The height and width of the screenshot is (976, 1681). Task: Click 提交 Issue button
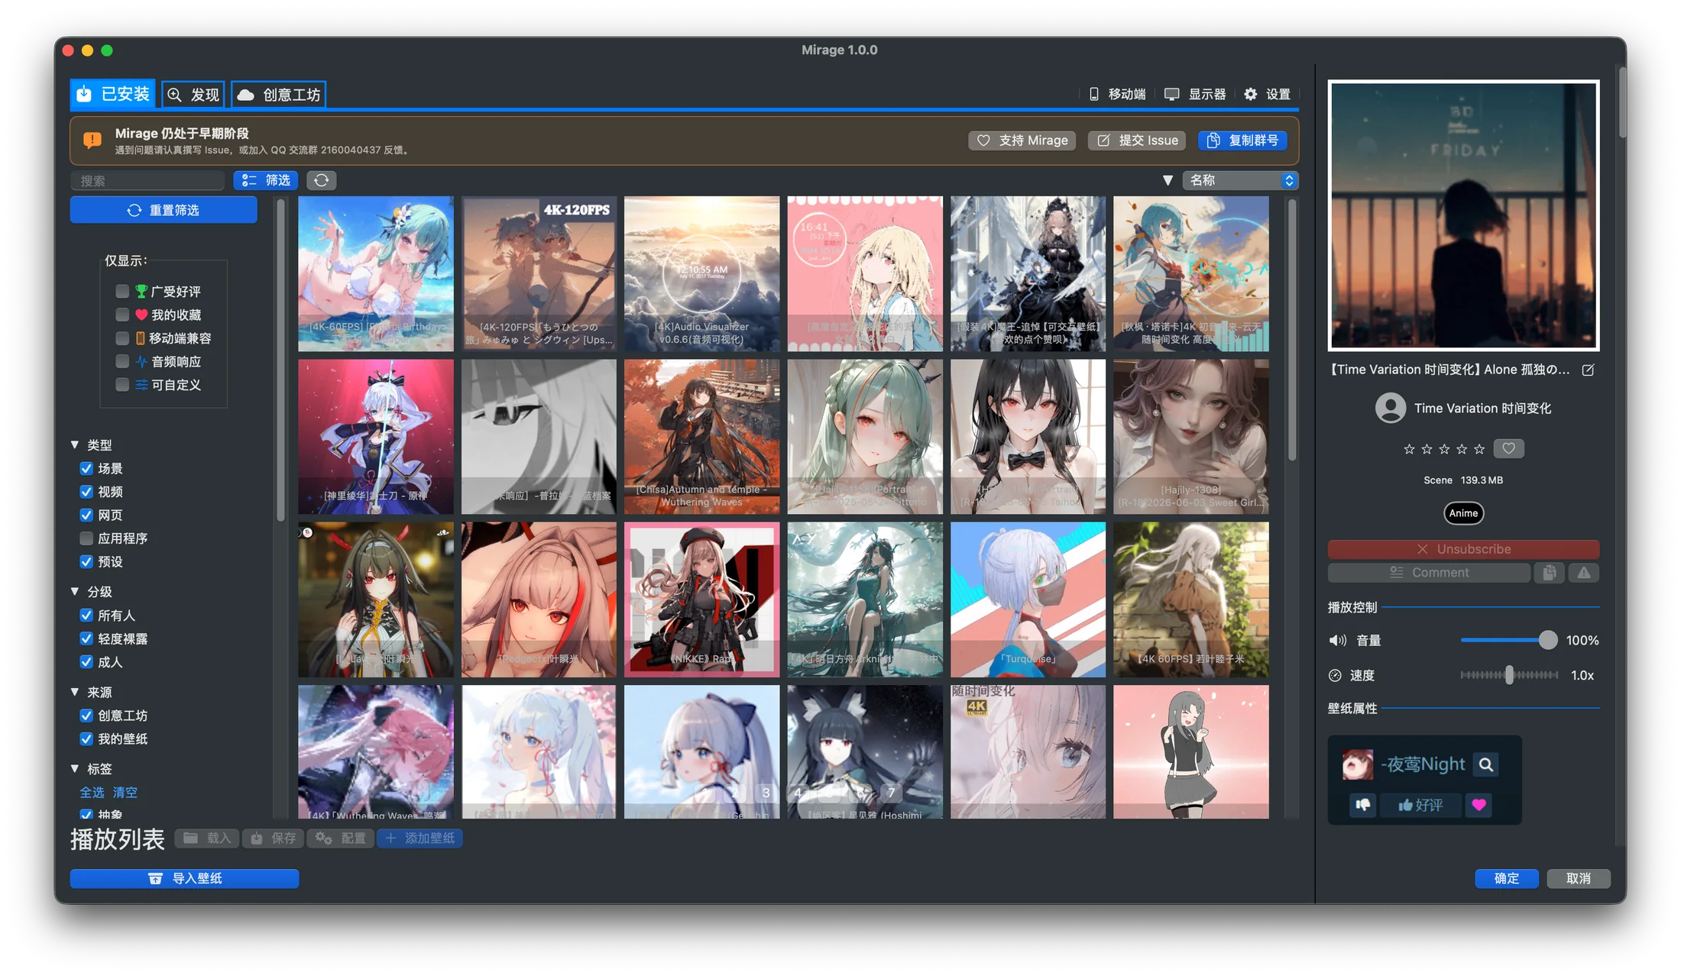click(x=1137, y=141)
